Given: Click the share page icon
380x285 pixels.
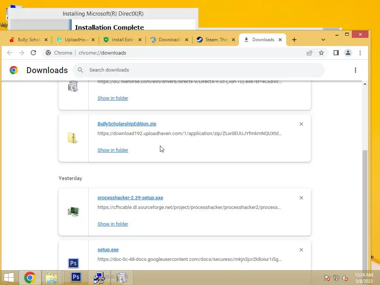Looking at the screenshot, I should (x=309, y=53).
